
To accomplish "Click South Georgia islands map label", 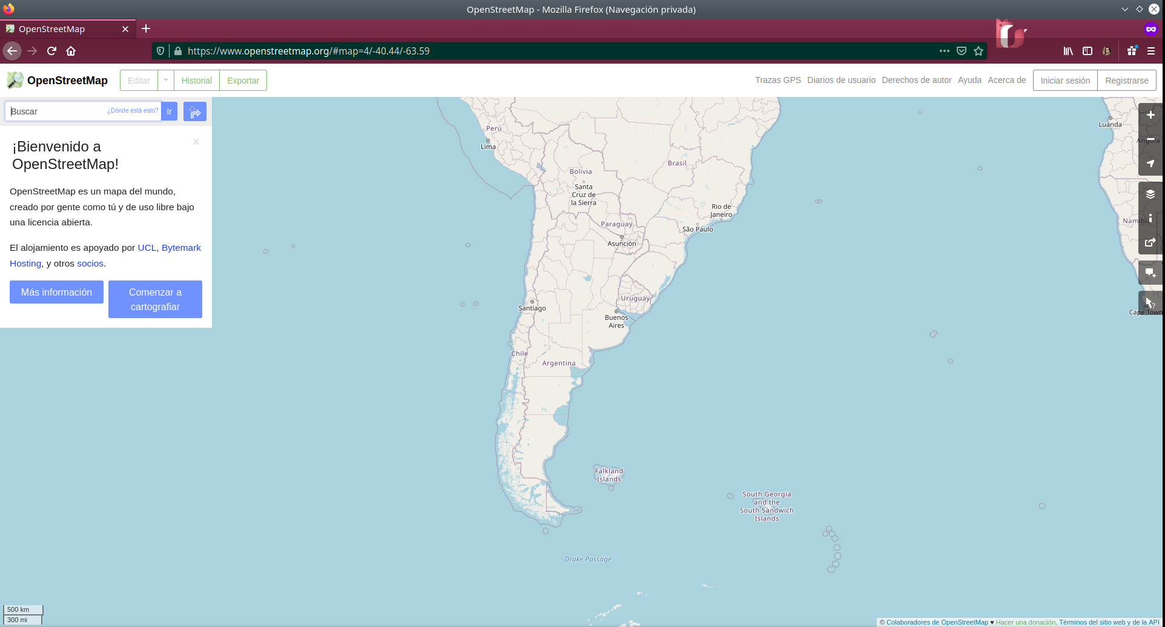I will point(767,506).
